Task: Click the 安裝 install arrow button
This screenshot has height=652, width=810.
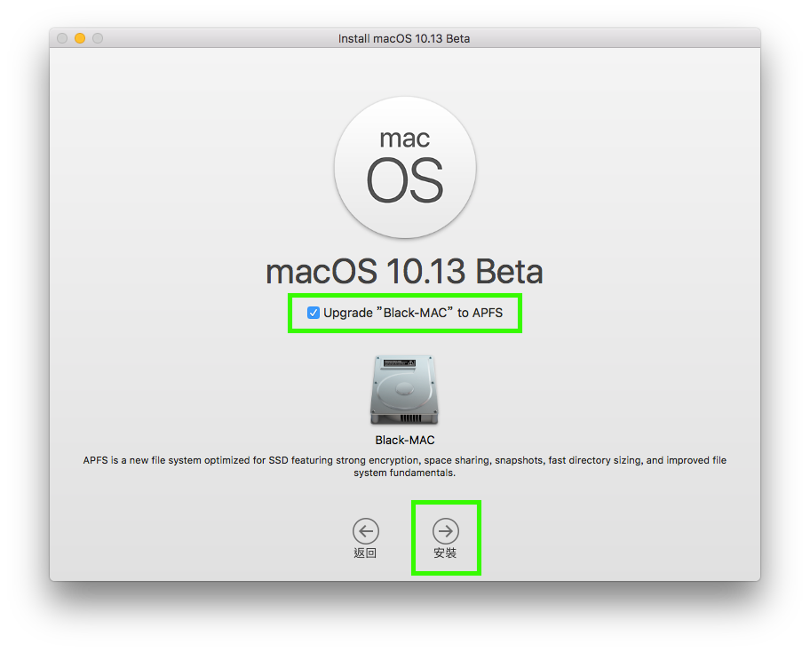Action: 445,531
